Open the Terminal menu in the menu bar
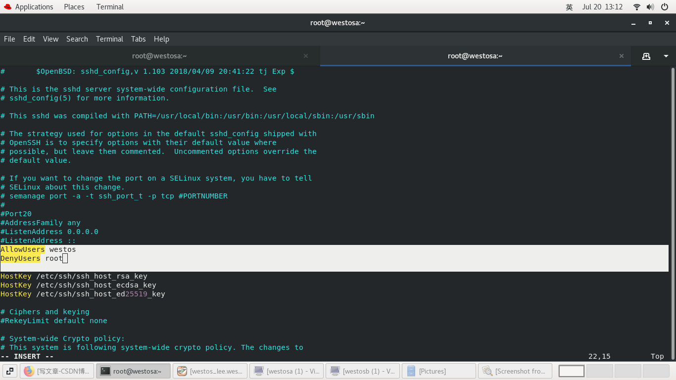This screenshot has width=676, height=380. [109, 39]
